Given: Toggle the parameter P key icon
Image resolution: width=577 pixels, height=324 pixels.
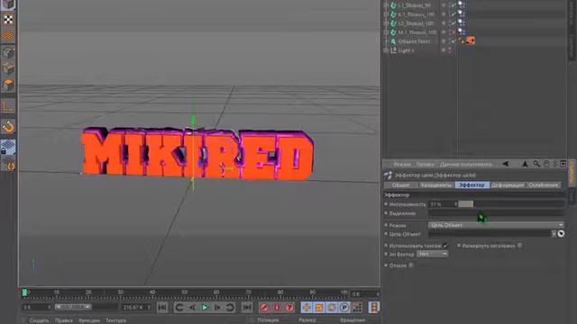Looking at the screenshot, I should coord(344,307).
